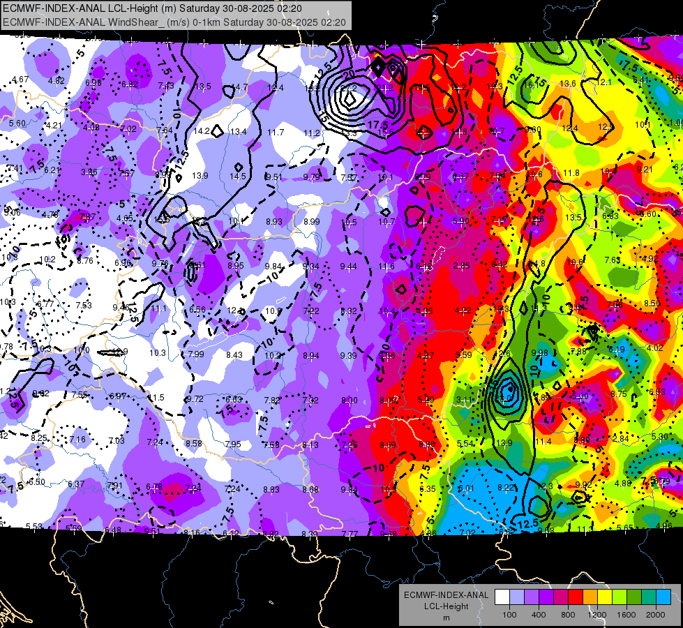683x628 pixels.
Task: Click the wind shear value 13.6
Action: click(568, 84)
